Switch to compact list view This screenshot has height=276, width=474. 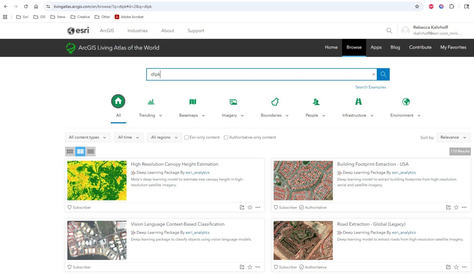click(90, 151)
